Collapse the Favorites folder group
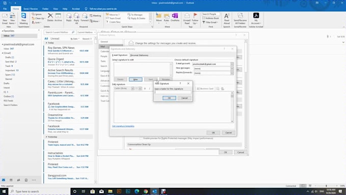The height and width of the screenshot is (195, 346). 2,31
